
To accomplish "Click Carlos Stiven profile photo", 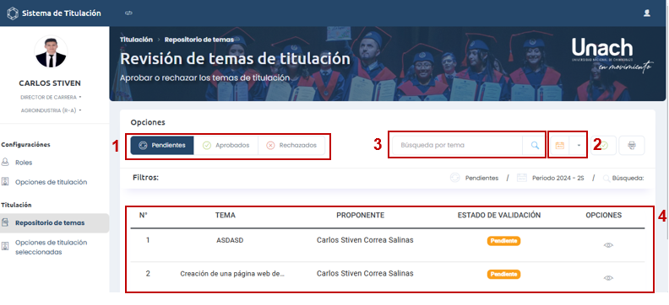I will pyautogui.click(x=51, y=52).
